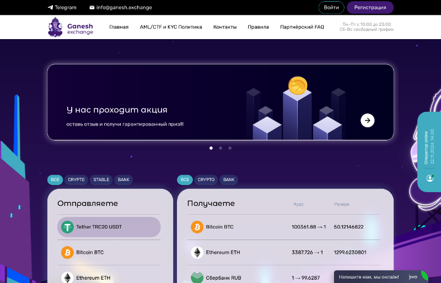
Task: Toggle the CRYPTO filter under send section
Action: point(76,179)
